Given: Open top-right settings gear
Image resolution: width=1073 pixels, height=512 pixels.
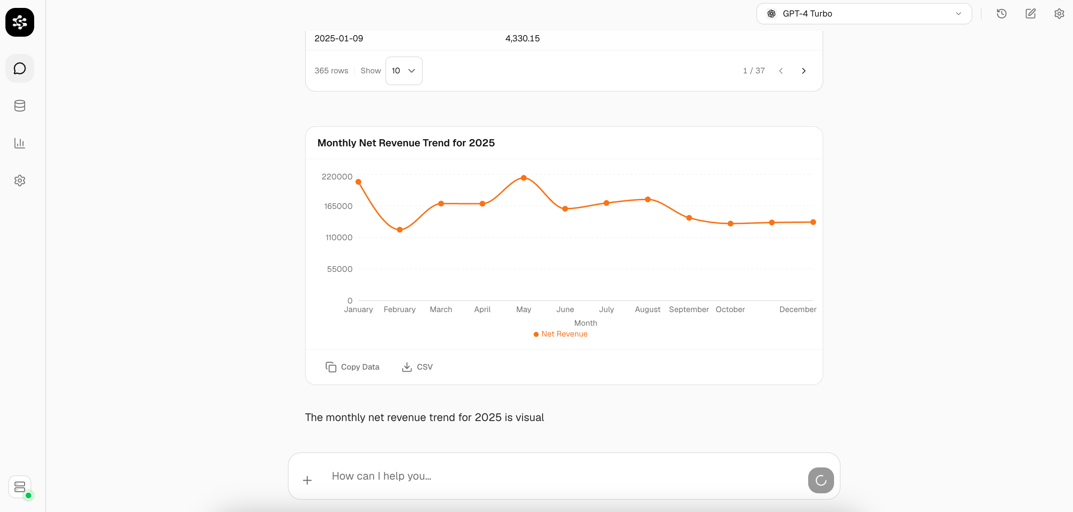Looking at the screenshot, I should pyautogui.click(x=1059, y=14).
